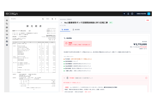Click the sparkle icon in top bar
156x104 pixels.
pyautogui.click(x=124, y=14)
